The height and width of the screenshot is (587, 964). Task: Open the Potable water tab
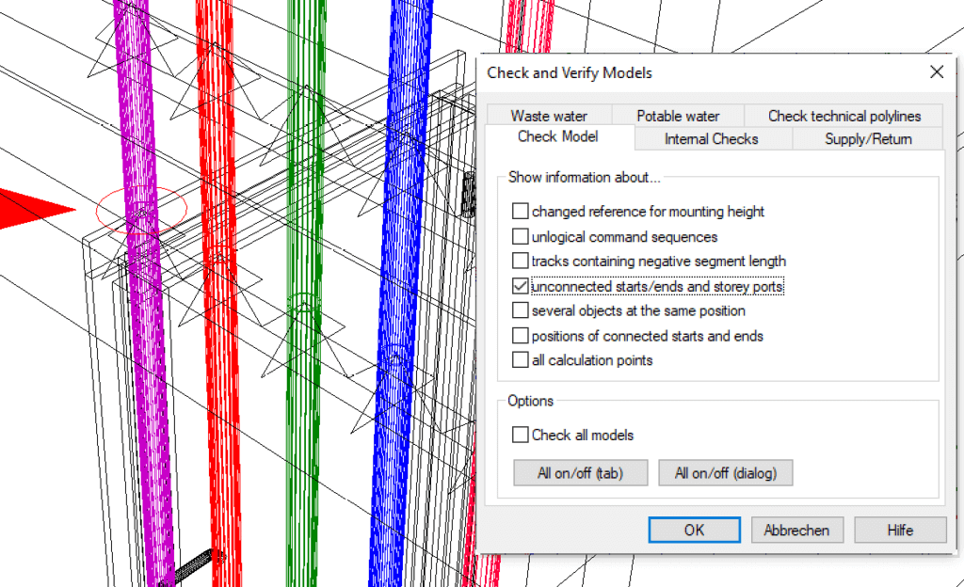tap(678, 116)
